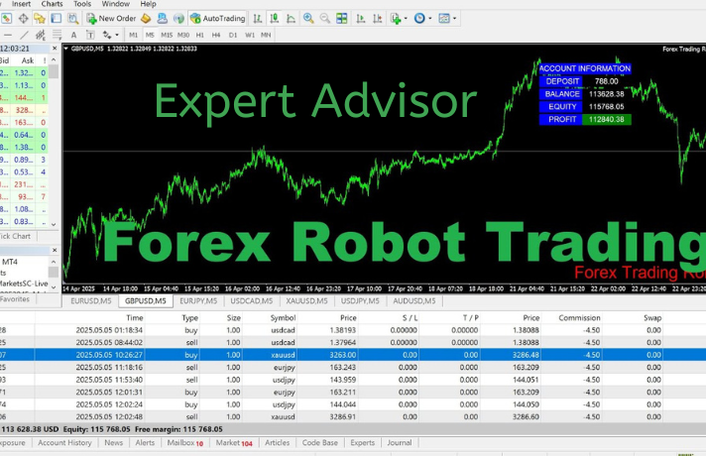This screenshot has height=456, width=706.
Task: Open the Periods dropdown arrow
Action: click(430, 19)
